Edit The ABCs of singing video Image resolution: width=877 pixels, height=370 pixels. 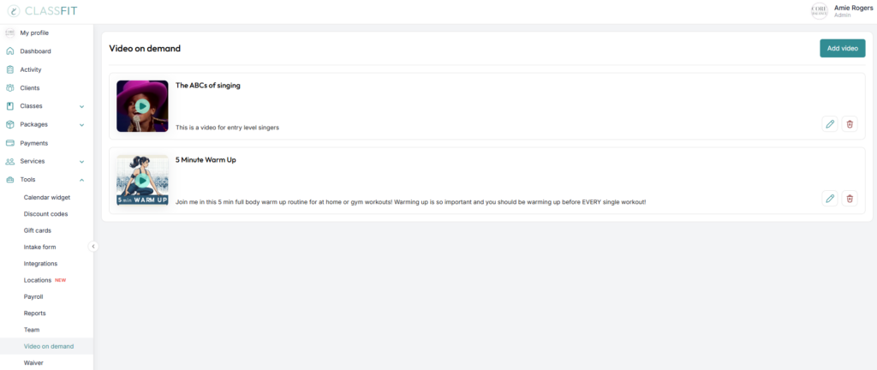(830, 124)
